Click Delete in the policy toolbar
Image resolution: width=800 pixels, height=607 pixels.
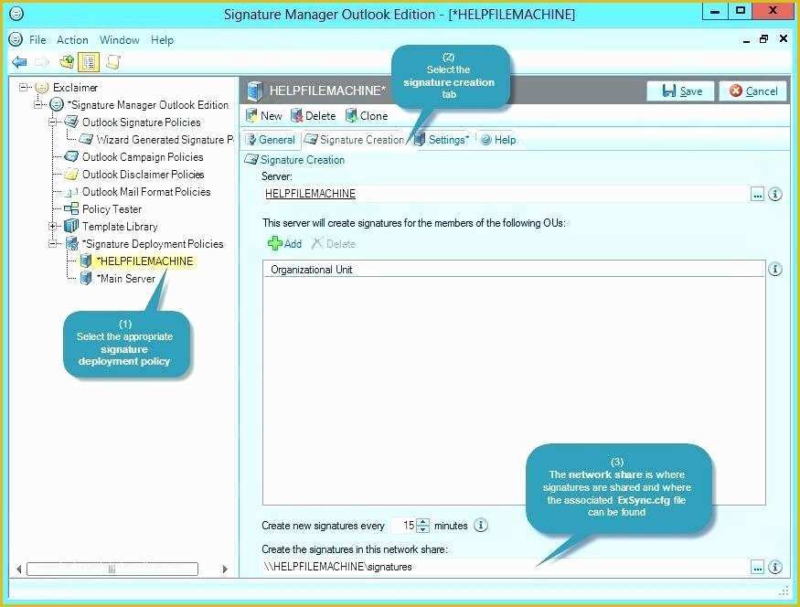[x=314, y=116]
